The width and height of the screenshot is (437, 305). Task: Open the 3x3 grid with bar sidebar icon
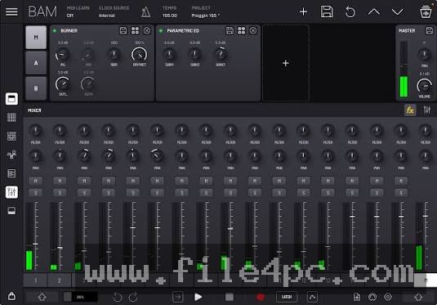(11, 118)
